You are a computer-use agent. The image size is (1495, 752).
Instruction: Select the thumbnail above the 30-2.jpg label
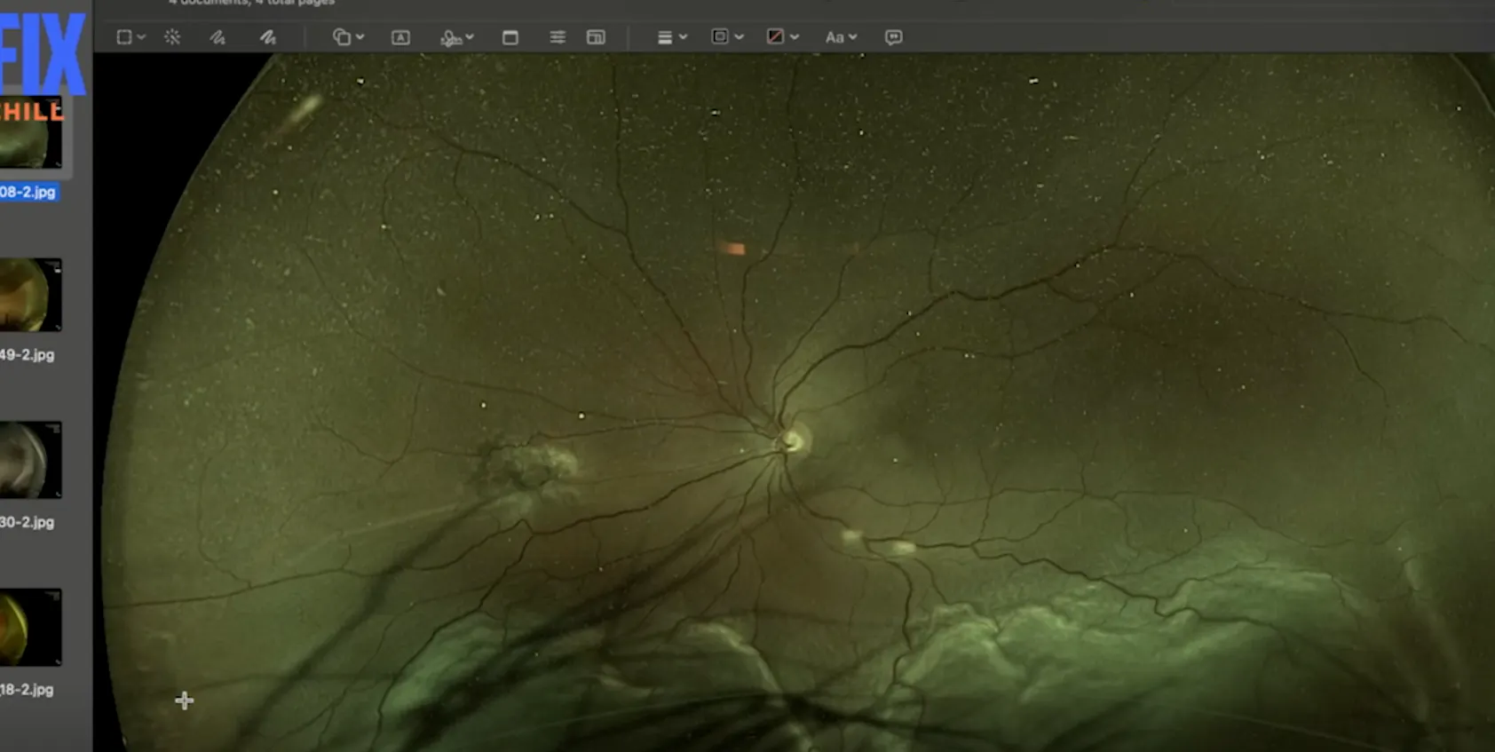pyautogui.click(x=31, y=460)
